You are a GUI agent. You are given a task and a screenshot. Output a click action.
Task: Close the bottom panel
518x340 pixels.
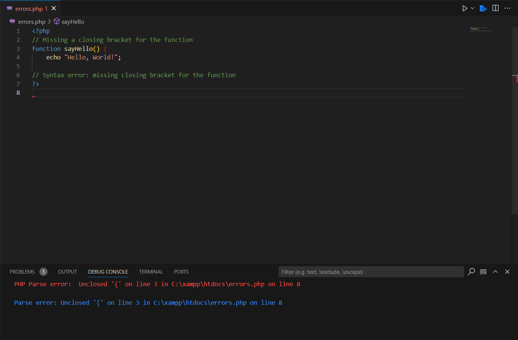(x=507, y=272)
